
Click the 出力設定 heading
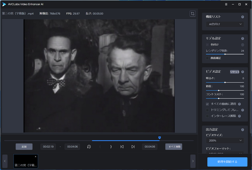(x=212, y=129)
